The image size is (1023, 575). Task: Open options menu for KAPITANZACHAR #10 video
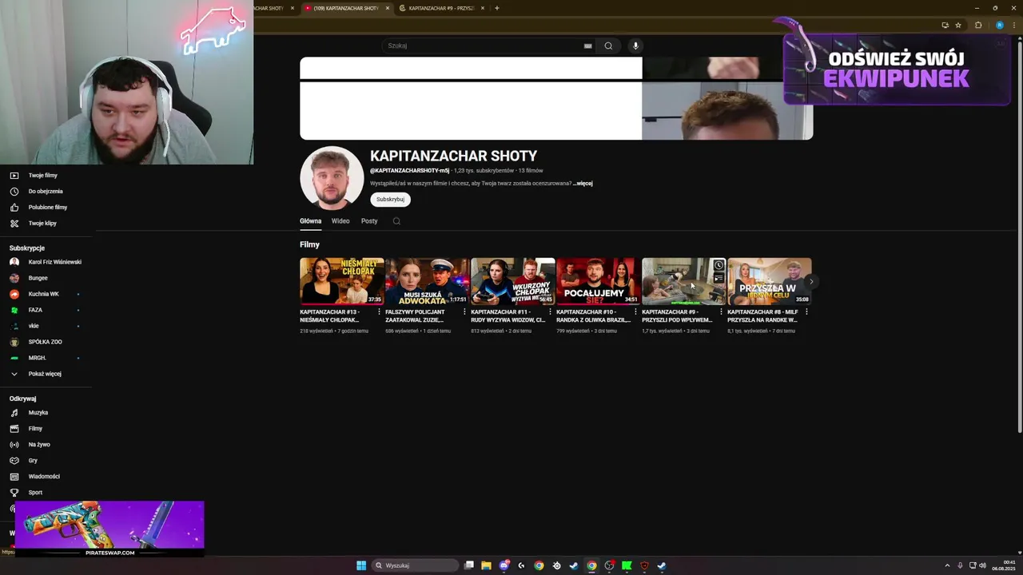635,312
